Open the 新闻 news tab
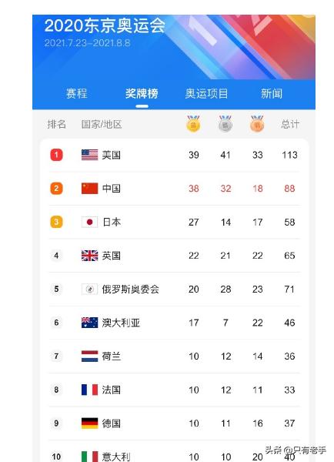Image resolution: width=334 pixels, height=462 pixels. point(271,94)
